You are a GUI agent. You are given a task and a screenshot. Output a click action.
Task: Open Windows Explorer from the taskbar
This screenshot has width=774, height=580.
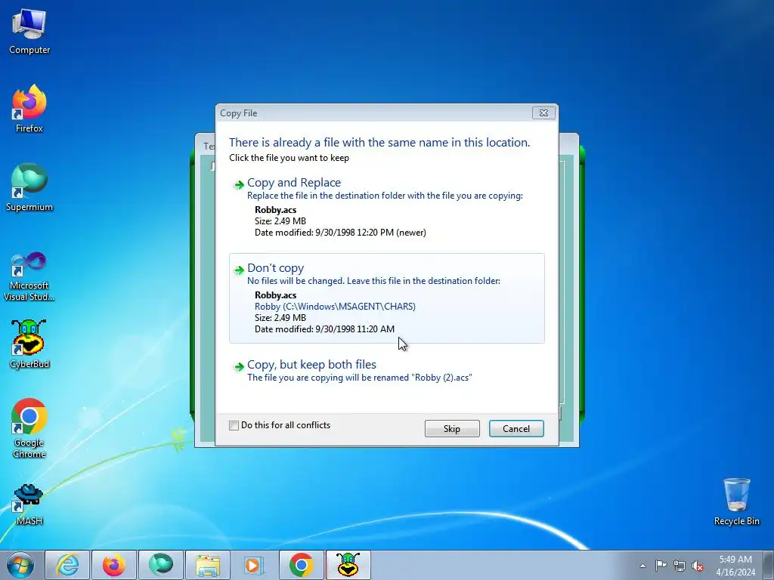coord(208,565)
